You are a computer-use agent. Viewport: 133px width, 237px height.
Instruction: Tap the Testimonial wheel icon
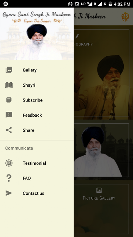9,163
